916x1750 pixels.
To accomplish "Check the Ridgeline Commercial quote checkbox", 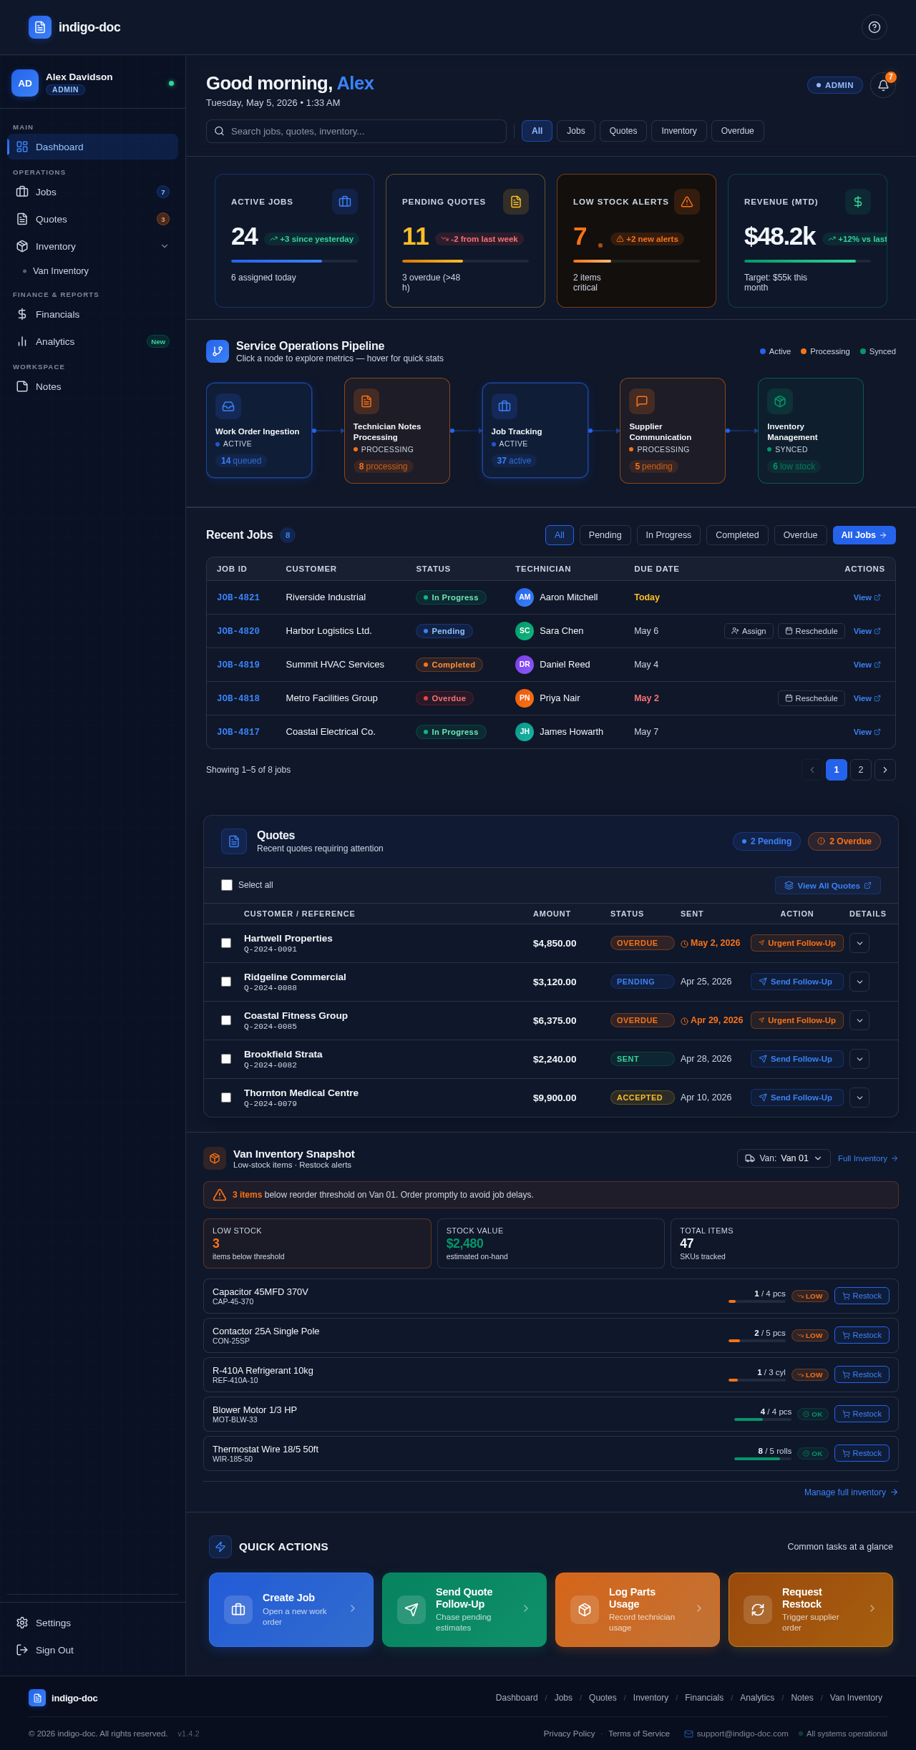I will click(226, 982).
